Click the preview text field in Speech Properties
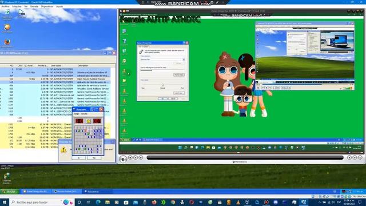Screen dimensions: 366x206 [162, 70]
